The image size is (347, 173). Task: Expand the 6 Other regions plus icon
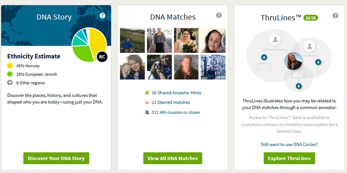coord(10,83)
